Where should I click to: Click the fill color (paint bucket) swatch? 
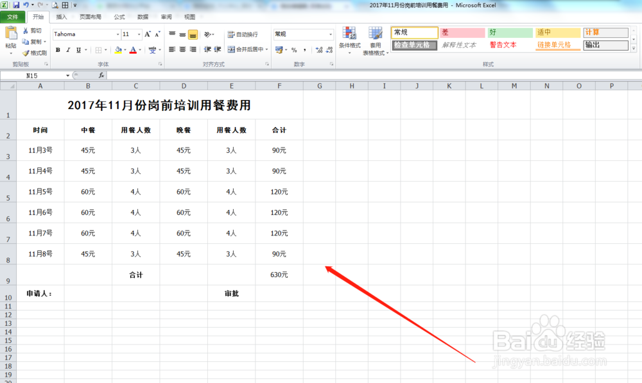pyautogui.click(x=117, y=51)
